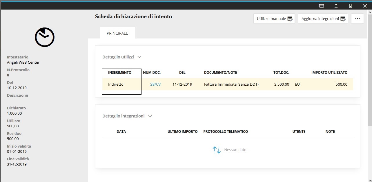
Task: Click the window layout icon in title bar
Action: [x=321, y=6]
